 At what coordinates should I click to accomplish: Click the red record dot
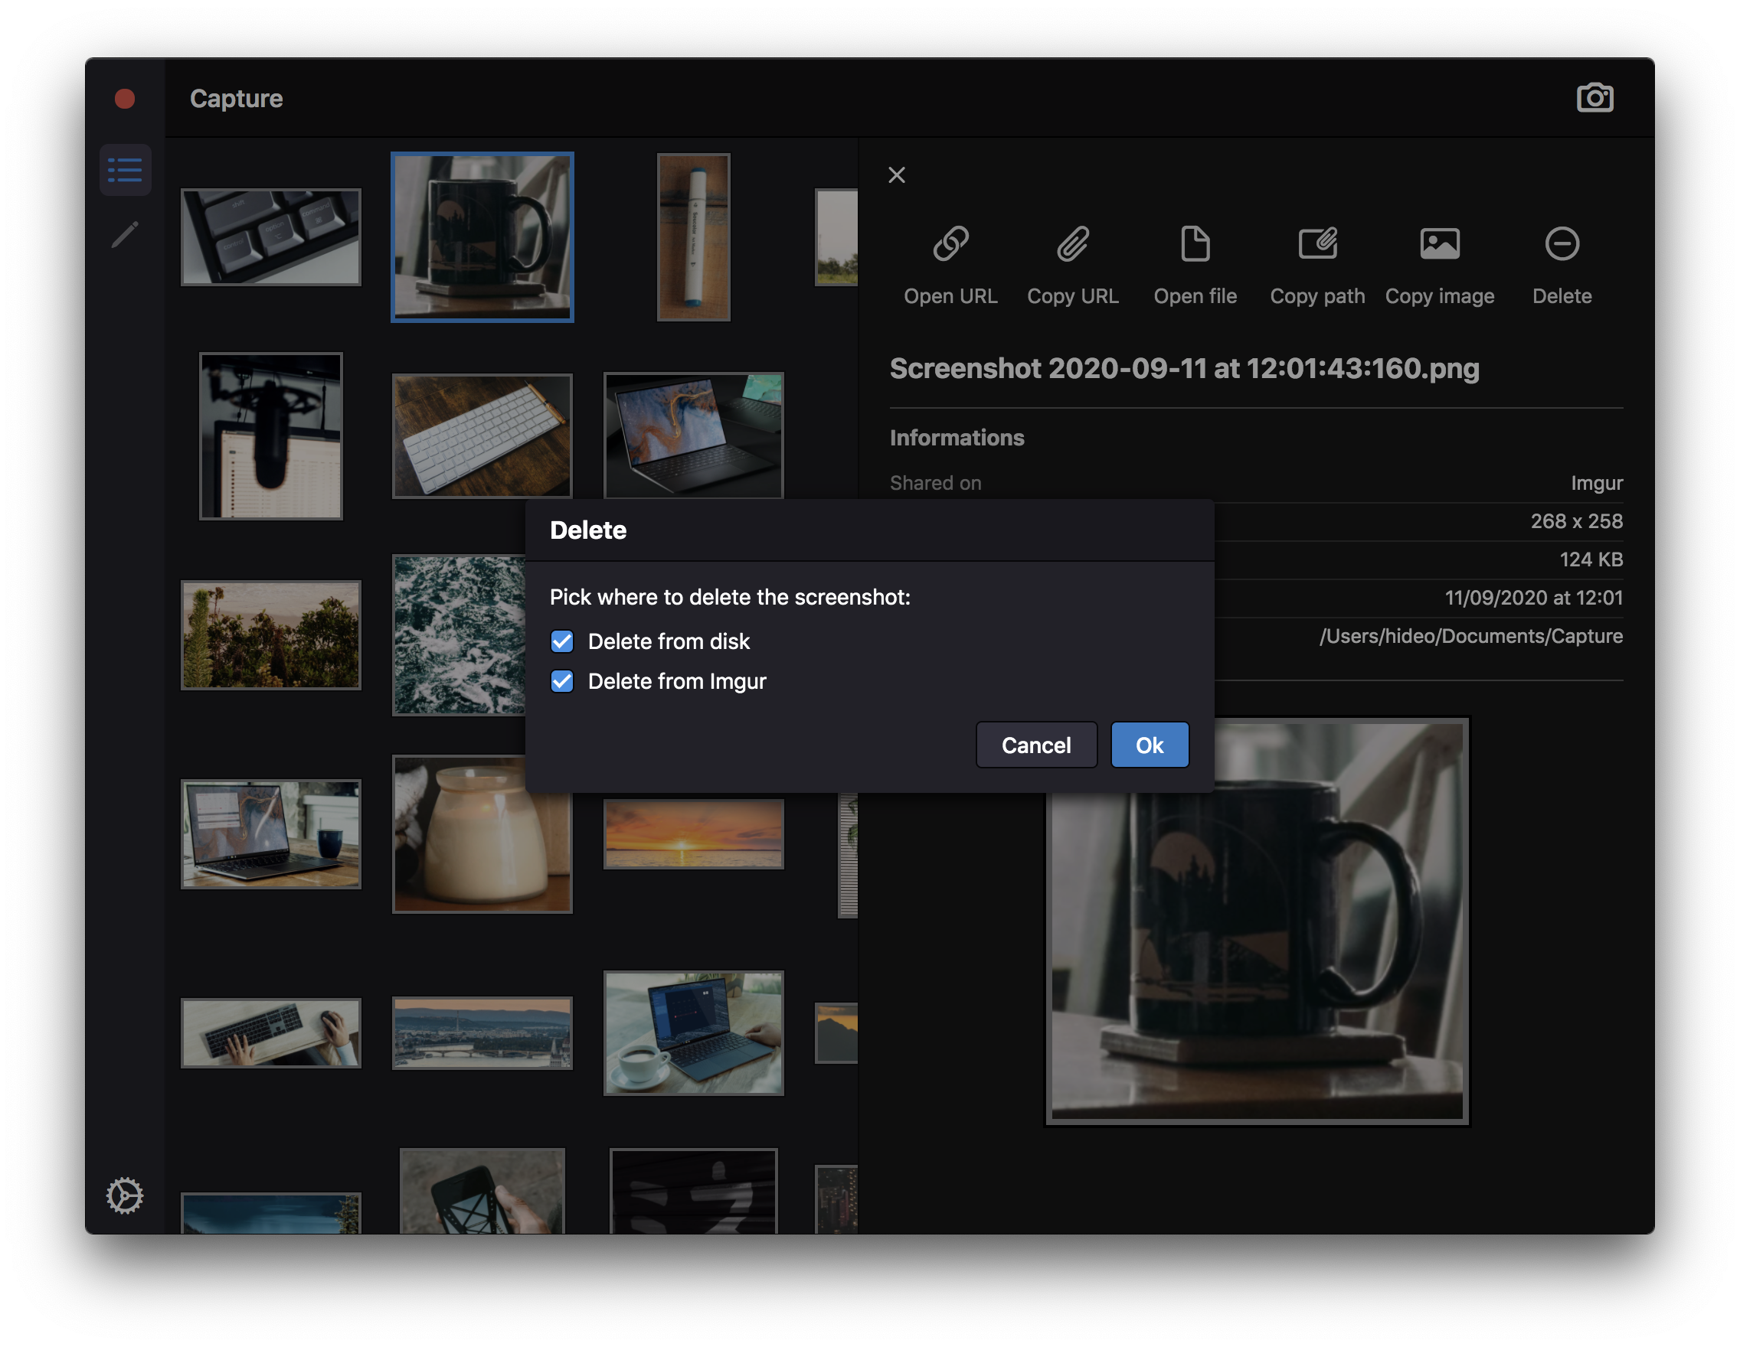(125, 99)
